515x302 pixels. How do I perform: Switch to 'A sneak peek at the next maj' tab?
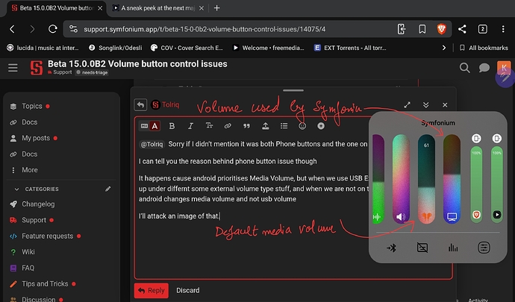pyautogui.click(x=157, y=8)
